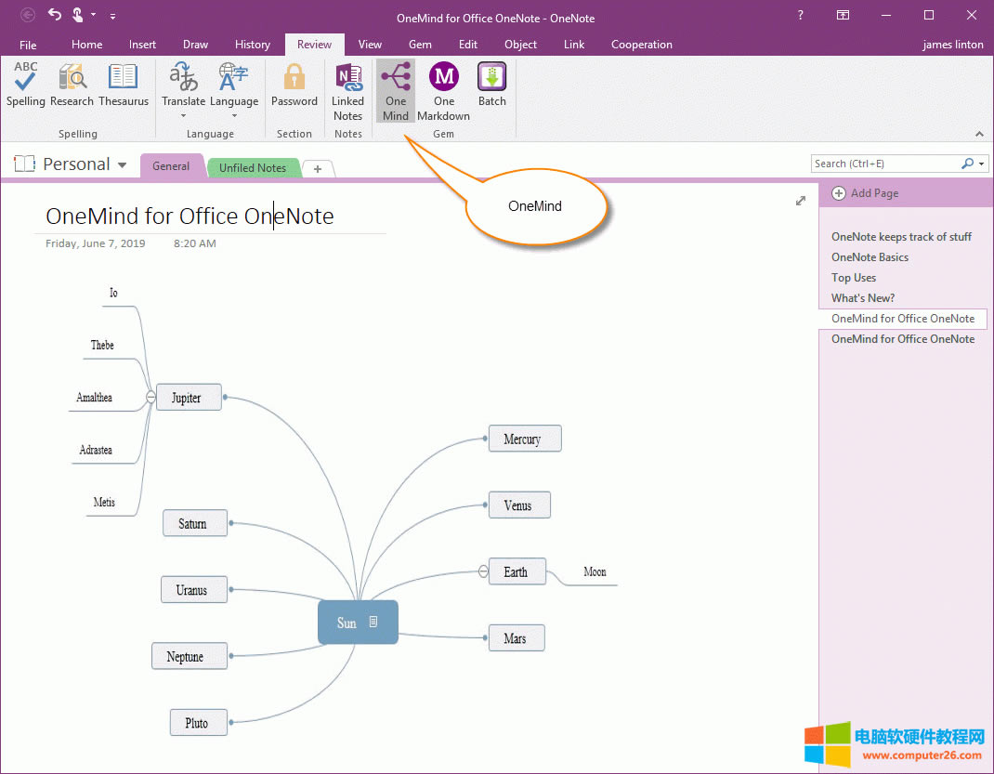Open the Personal notebook dropdown
994x774 pixels.
click(122, 164)
